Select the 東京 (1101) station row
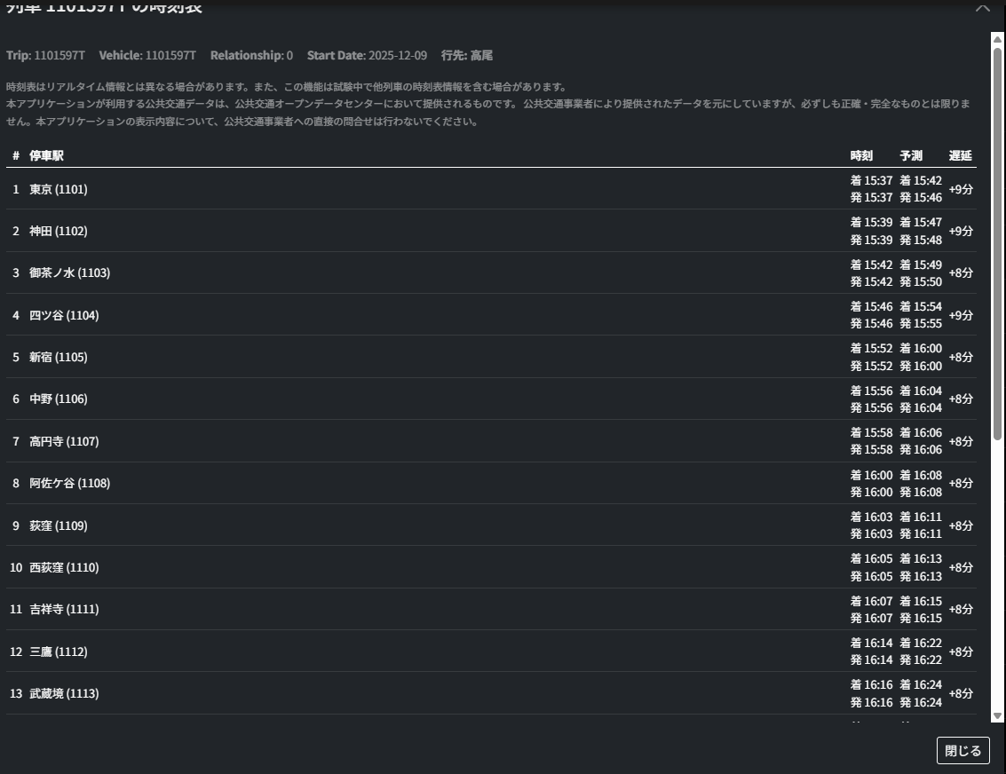1006x774 pixels. [x=59, y=189]
